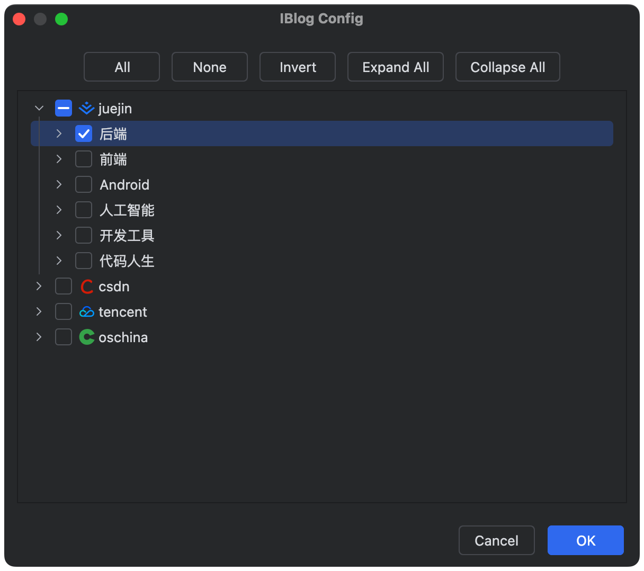Collapse the juejin tree node

tap(39, 109)
